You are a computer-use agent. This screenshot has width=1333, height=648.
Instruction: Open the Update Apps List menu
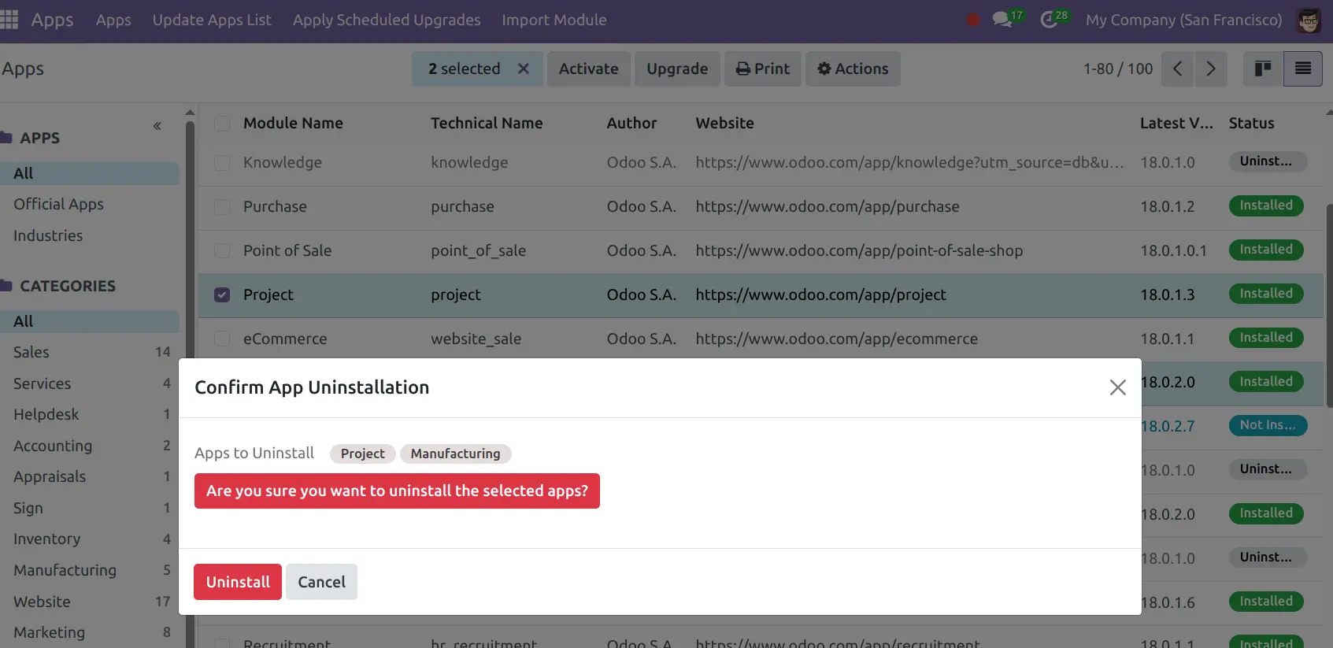click(212, 20)
